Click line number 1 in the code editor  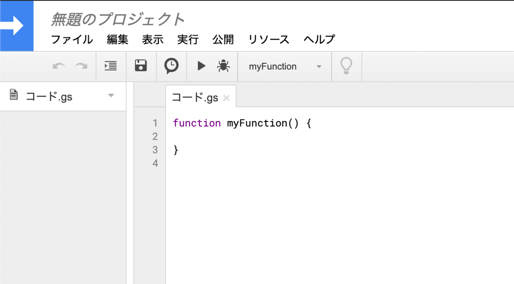[x=155, y=123]
